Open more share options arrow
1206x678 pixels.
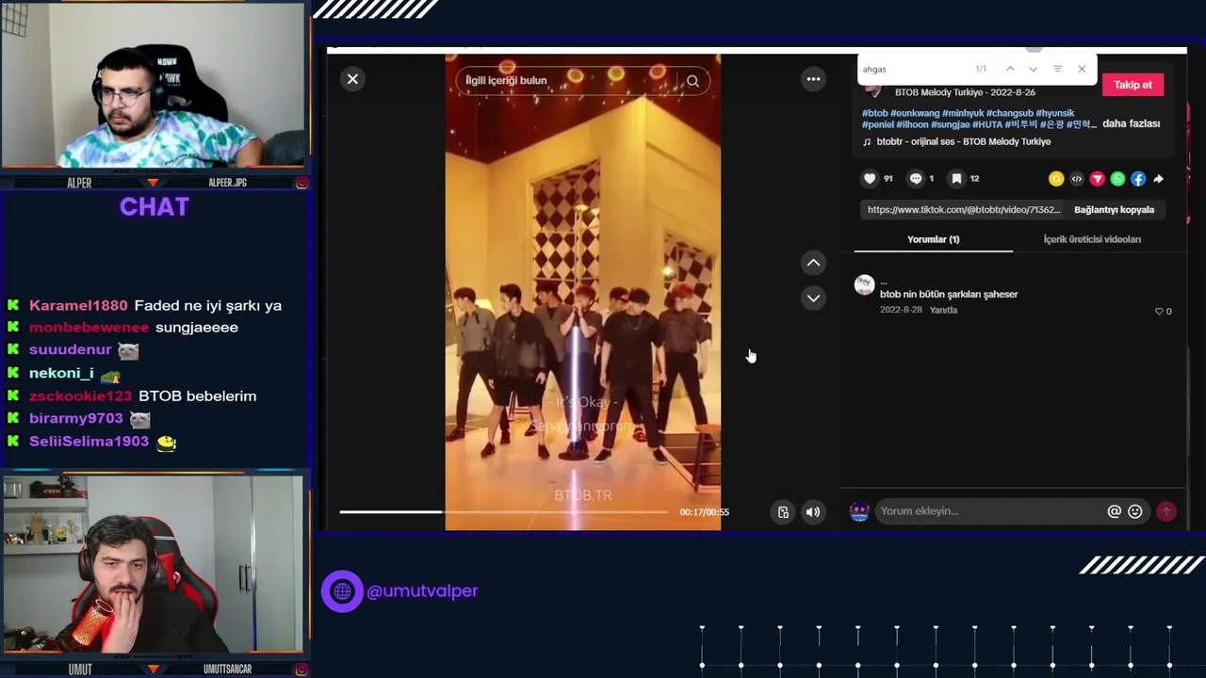[1159, 179]
